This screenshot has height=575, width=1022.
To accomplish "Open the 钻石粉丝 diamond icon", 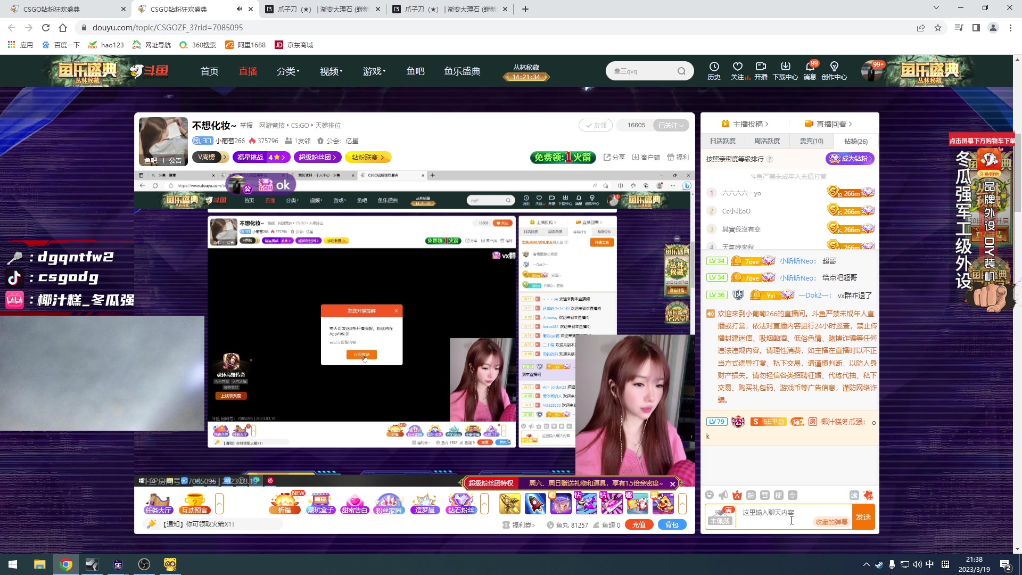I will [x=461, y=503].
